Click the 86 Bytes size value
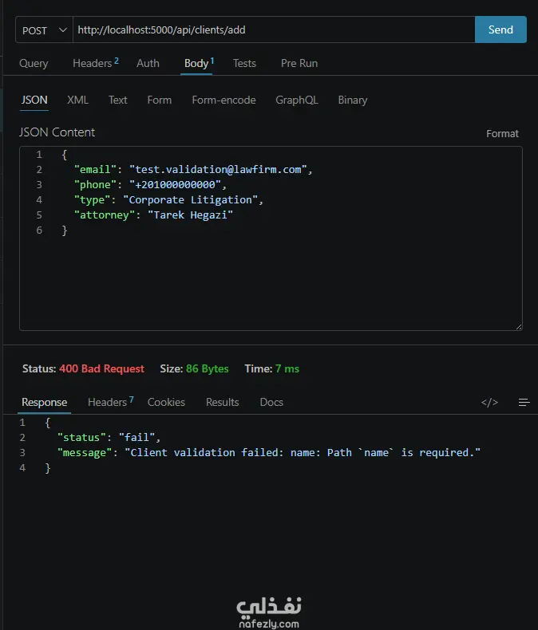Viewport: 538px width, 630px height. coord(207,369)
